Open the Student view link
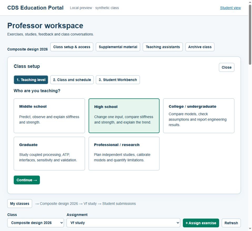252x231 pixels. (x=230, y=8)
